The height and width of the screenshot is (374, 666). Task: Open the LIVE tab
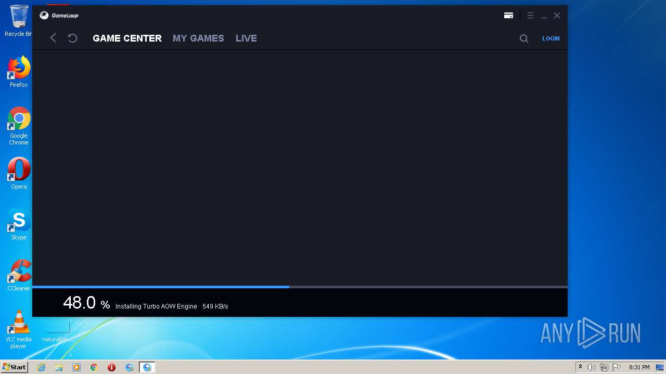[x=246, y=38]
